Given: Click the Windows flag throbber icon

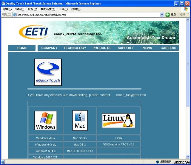Looking at the screenshot, I should 186,9.
